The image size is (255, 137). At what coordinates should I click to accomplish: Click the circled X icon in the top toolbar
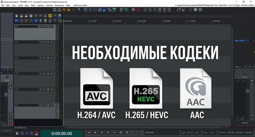point(196,10)
